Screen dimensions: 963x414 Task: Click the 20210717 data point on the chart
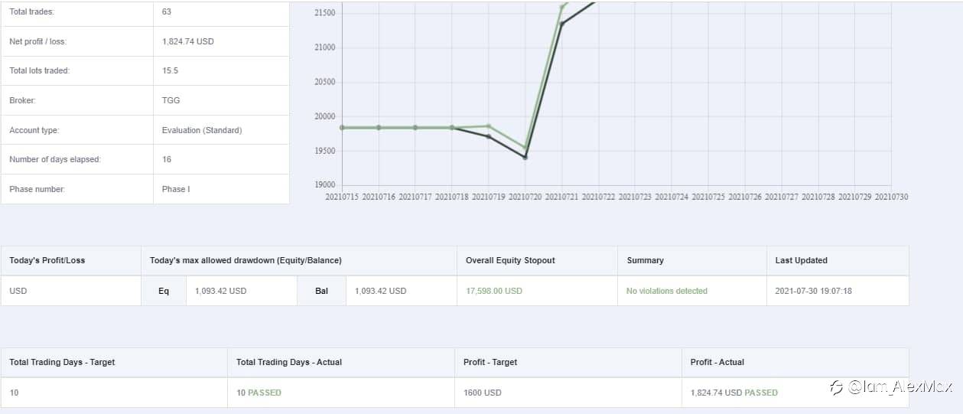pyautogui.click(x=415, y=128)
